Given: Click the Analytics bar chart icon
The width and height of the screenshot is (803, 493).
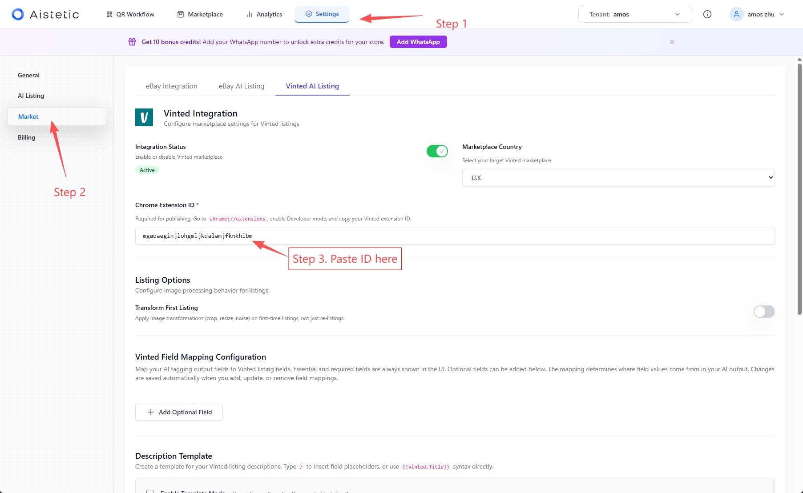Looking at the screenshot, I should (250, 14).
